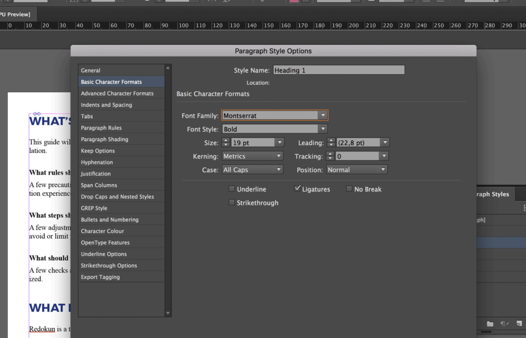Enable the Underline checkbox

232,189
